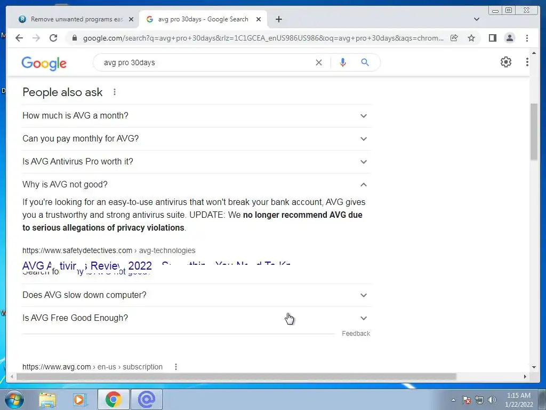This screenshot has width=546, height=410.
Task: Open Google page options dots
Action: [x=527, y=62]
